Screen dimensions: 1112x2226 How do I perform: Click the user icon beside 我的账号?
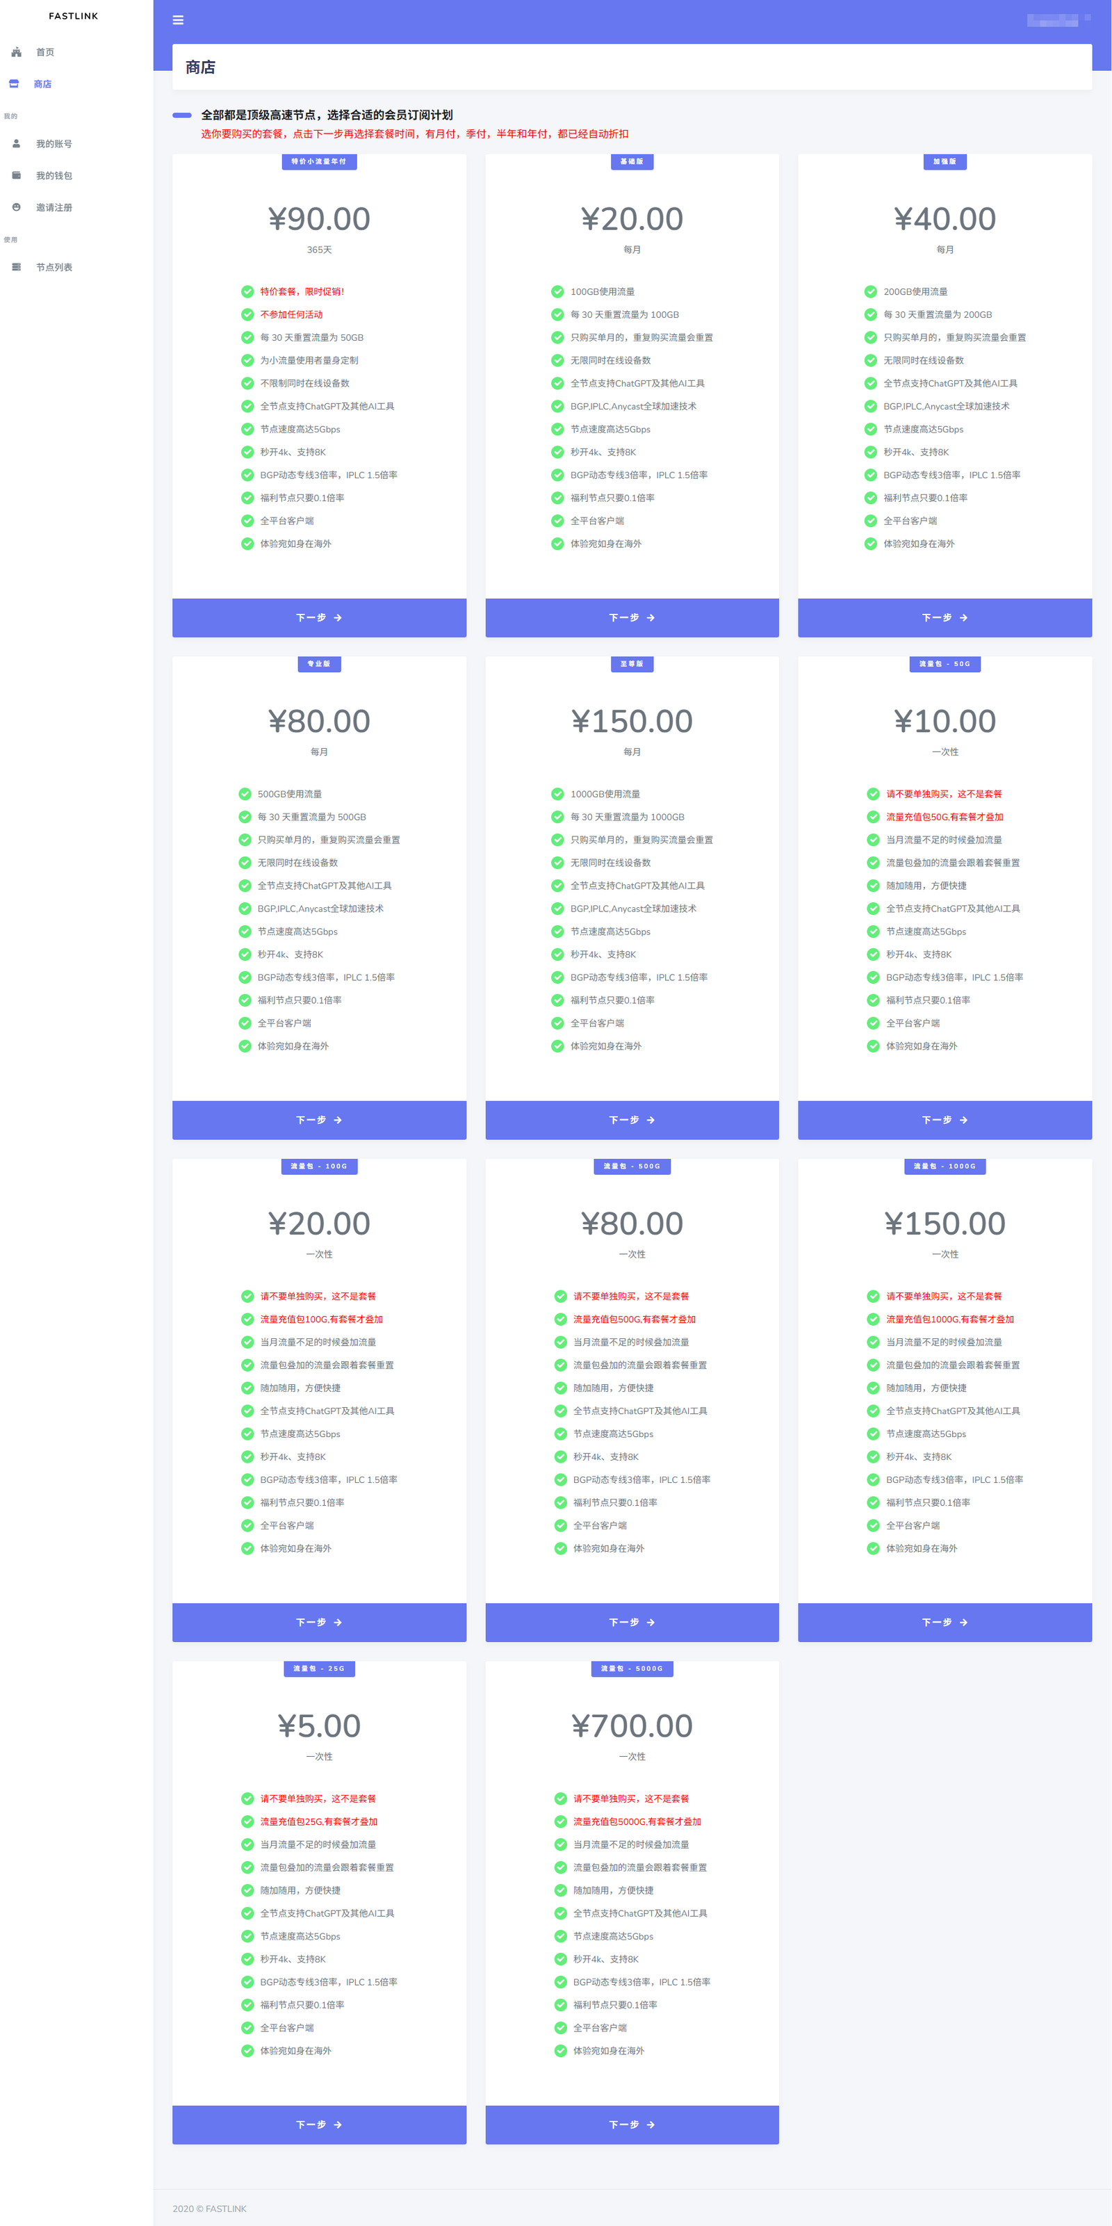coord(17,143)
